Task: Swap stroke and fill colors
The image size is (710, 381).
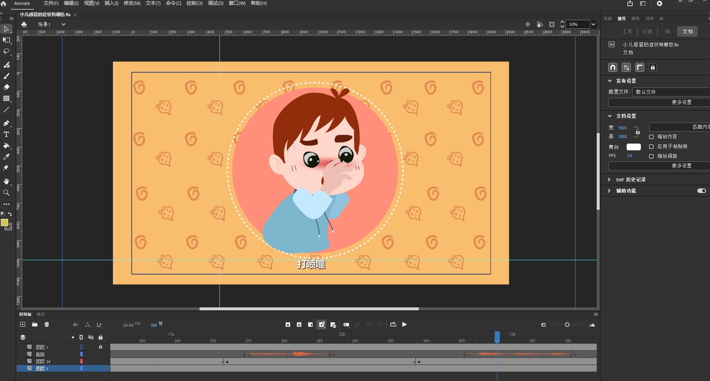Action: pos(10,214)
